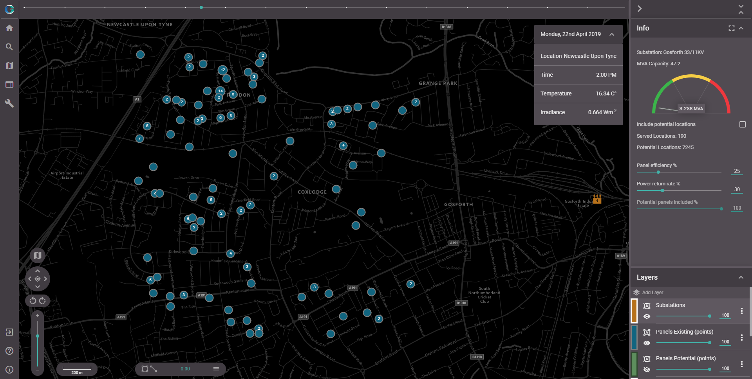Collapse the date weather card chevron
This screenshot has width=752, height=379.
pyautogui.click(x=611, y=34)
